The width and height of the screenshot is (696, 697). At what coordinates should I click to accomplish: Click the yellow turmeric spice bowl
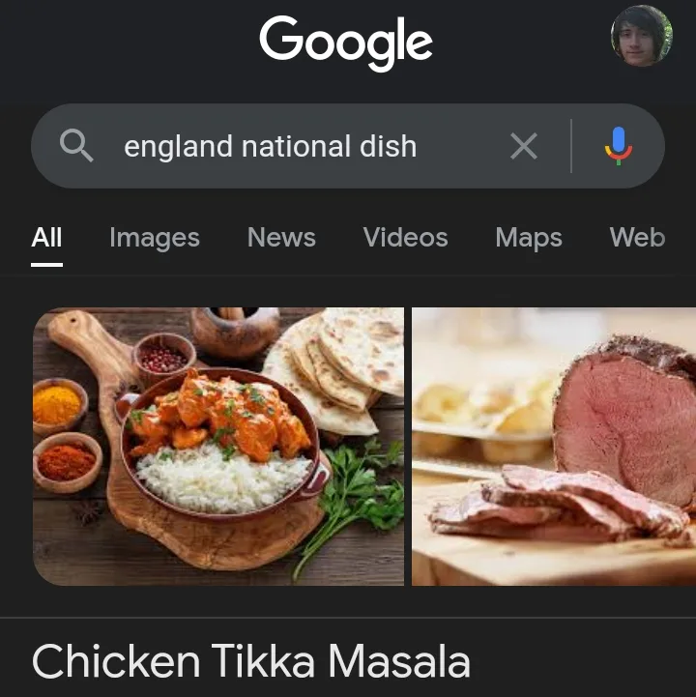tap(58, 404)
